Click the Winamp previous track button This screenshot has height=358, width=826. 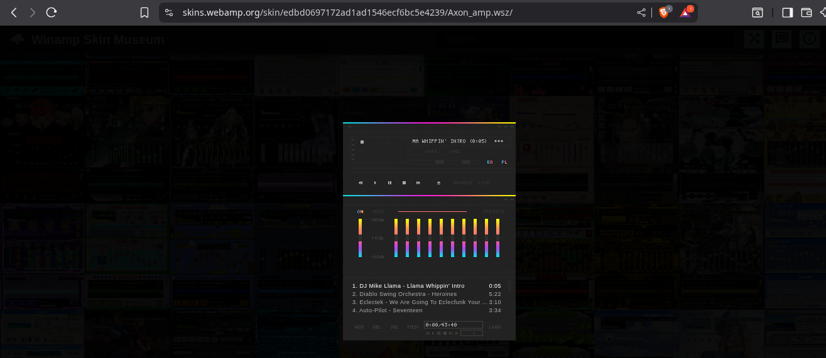pyautogui.click(x=361, y=182)
